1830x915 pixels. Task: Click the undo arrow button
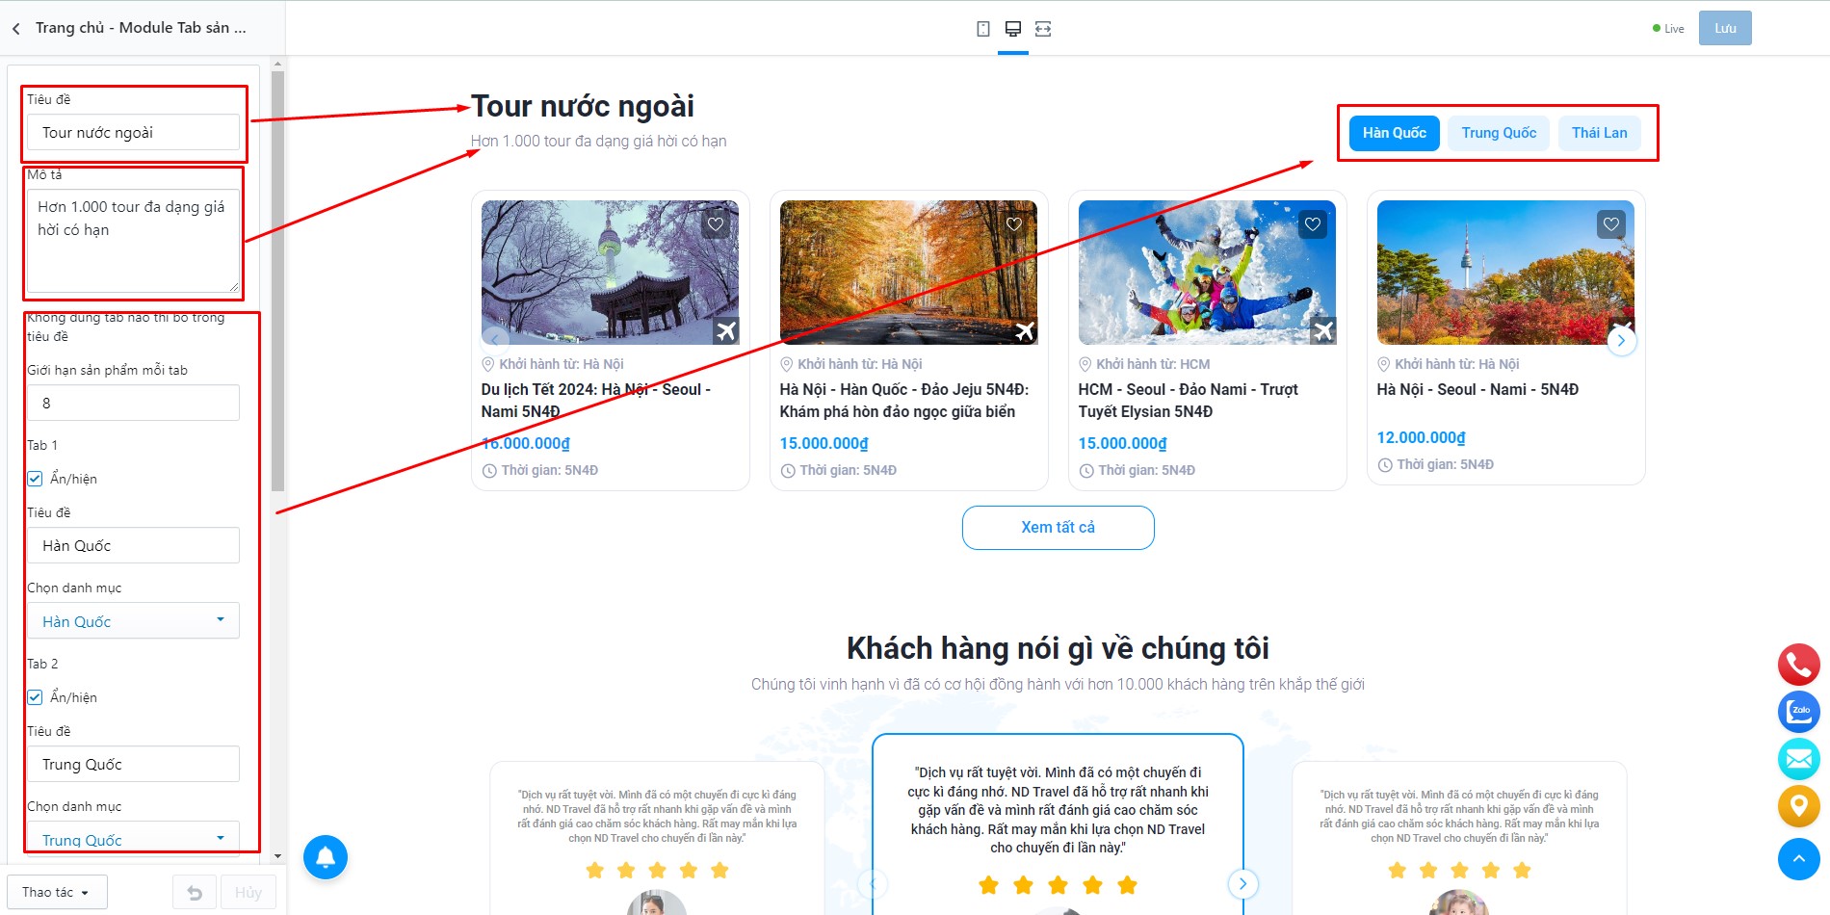195,893
